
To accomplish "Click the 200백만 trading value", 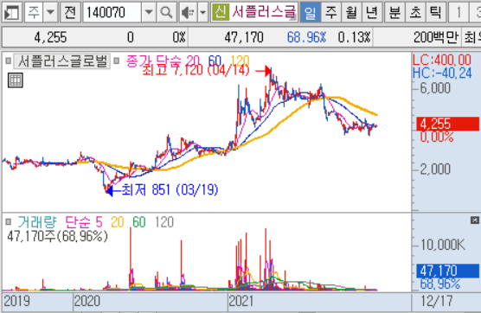I will pos(436,37).
